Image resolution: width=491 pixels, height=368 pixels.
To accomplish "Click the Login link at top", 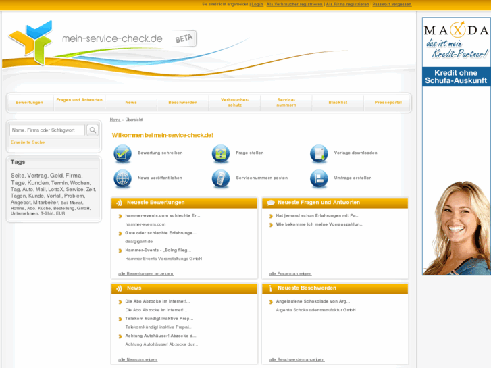I will [257, 4].
